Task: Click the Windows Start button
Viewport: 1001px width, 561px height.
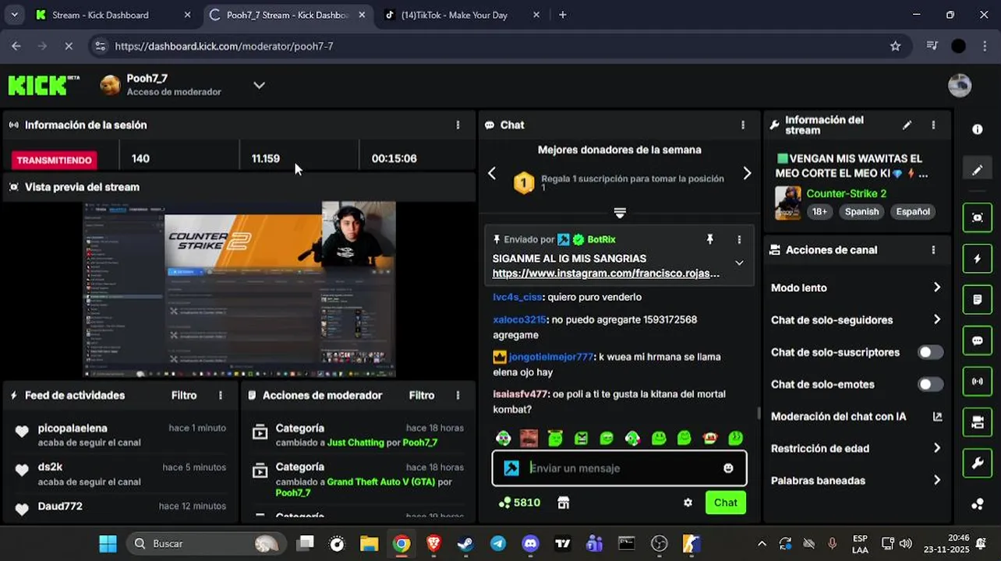Action: [x=108, y=543]
